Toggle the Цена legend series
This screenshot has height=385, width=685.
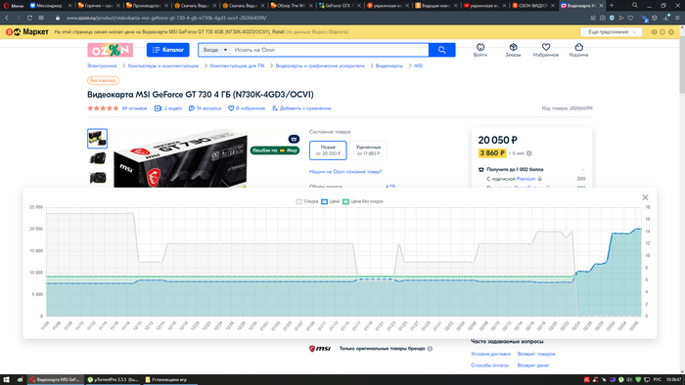click(x=331, y=201)
